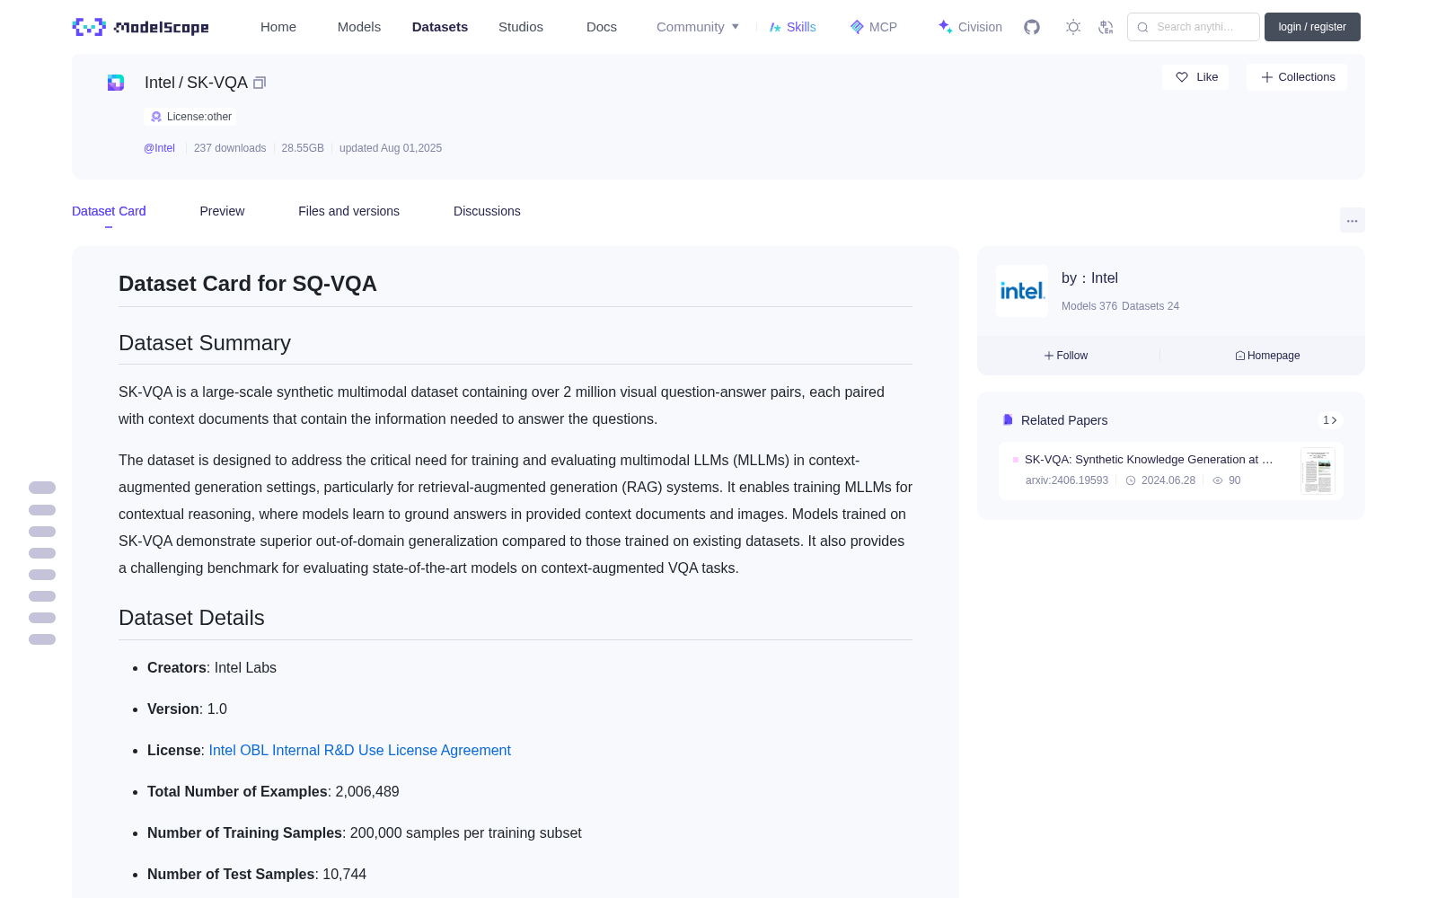Open the Studios nav item
Screen dimensions: 1437x898
521,27
